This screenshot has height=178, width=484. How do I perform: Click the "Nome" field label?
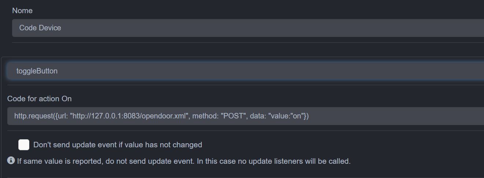point(22,11)
